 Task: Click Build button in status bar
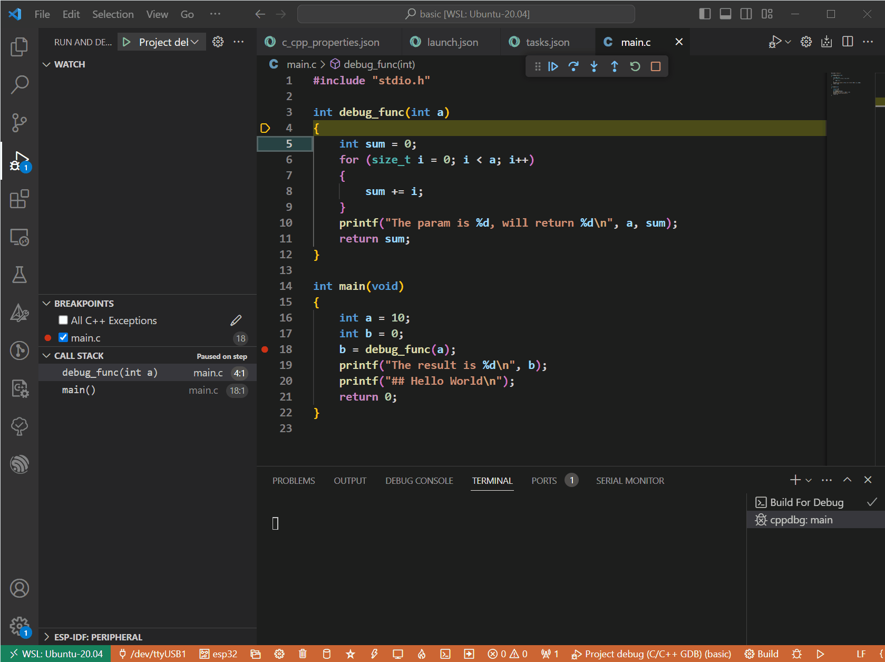point(762,654)
